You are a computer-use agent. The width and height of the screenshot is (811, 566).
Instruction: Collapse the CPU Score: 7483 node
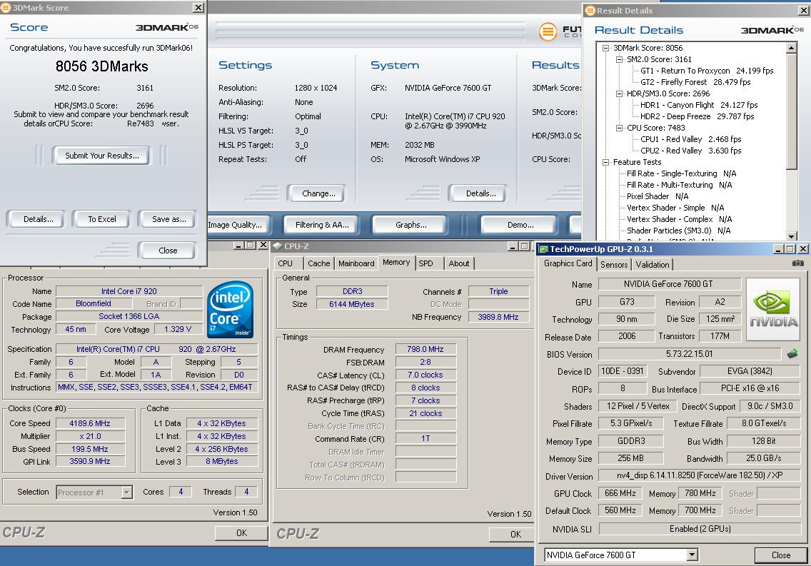(619, 128)
